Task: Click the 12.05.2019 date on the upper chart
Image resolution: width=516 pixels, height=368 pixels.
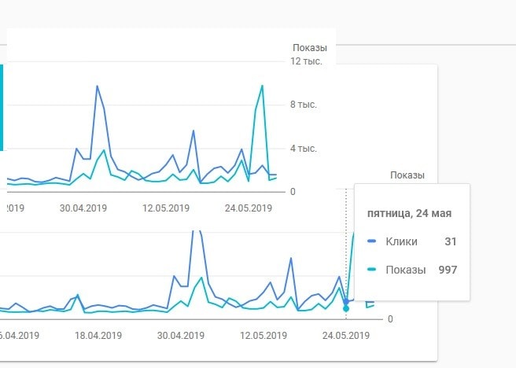Action: [x=166, y=208]
